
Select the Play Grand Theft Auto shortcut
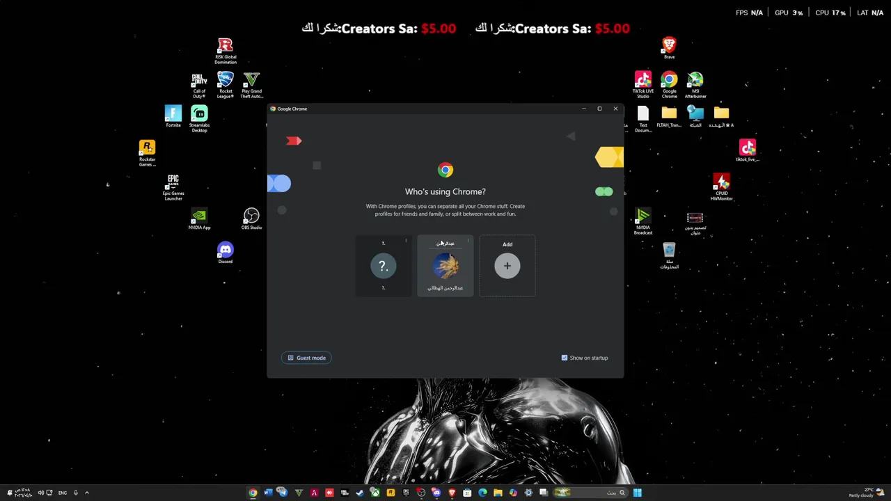point(251,85)
